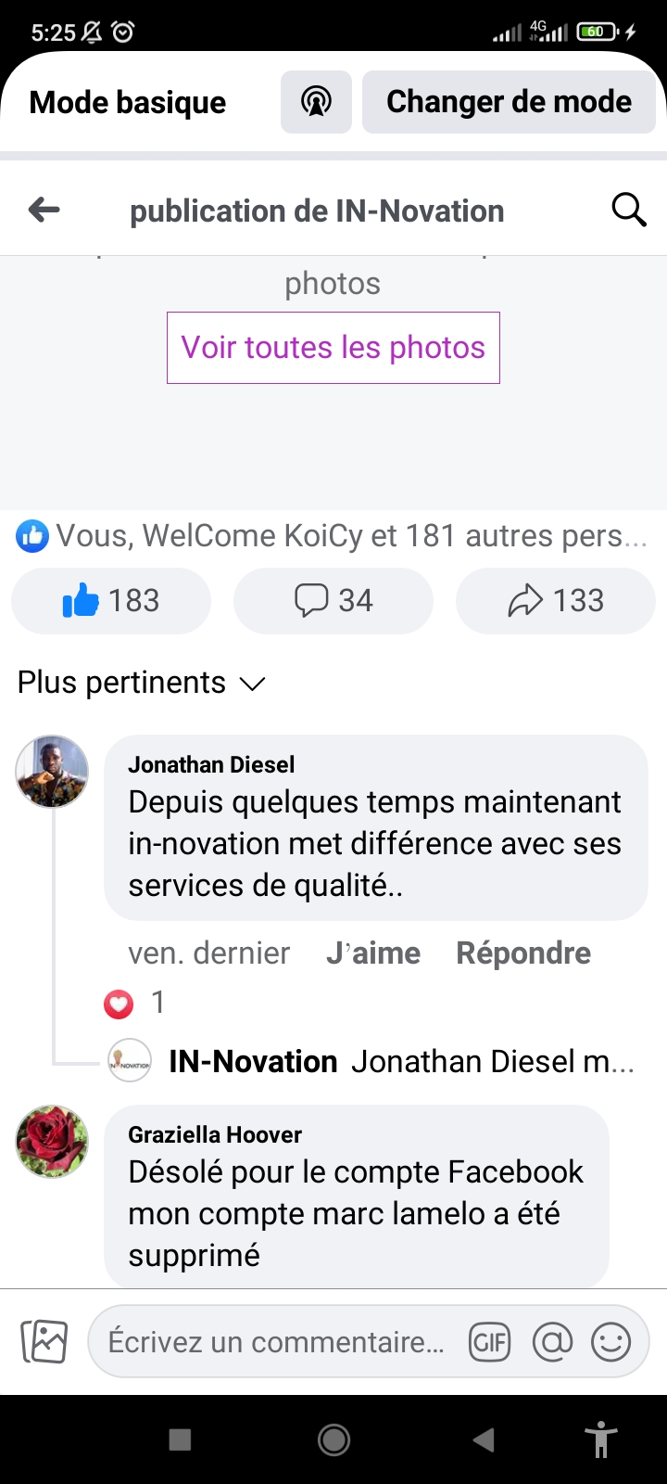Open Android accessibility shortcut icon

click(601, 1439)
